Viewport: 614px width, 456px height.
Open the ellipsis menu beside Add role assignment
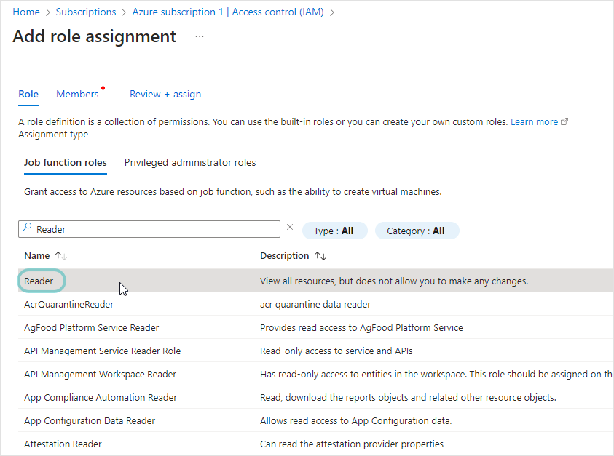(200, 36)
